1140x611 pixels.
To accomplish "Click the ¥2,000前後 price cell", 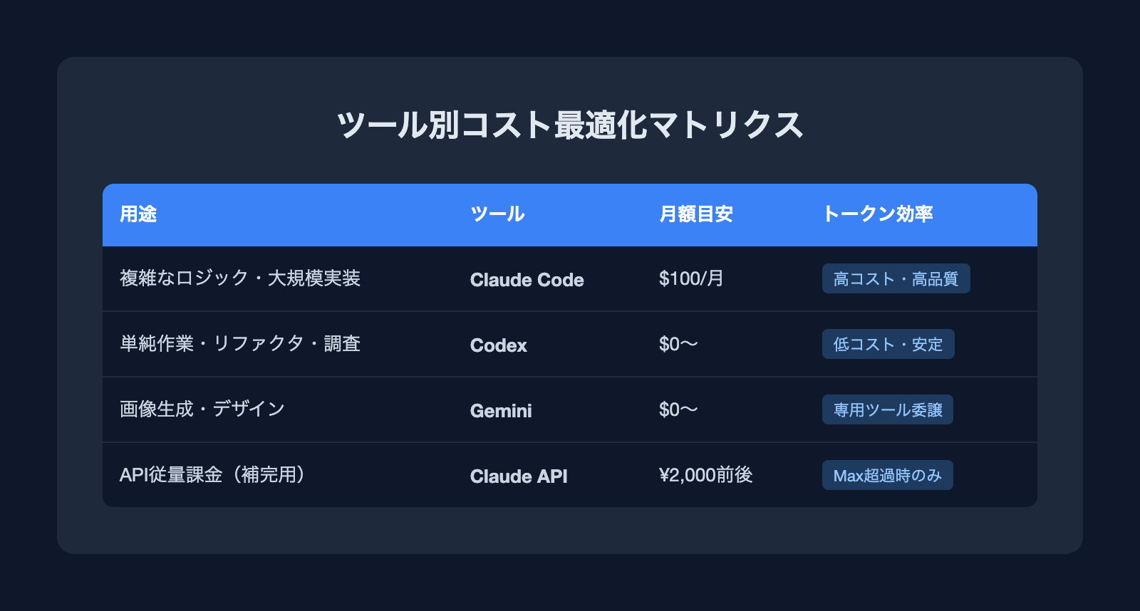I will (x=705, y=475).
